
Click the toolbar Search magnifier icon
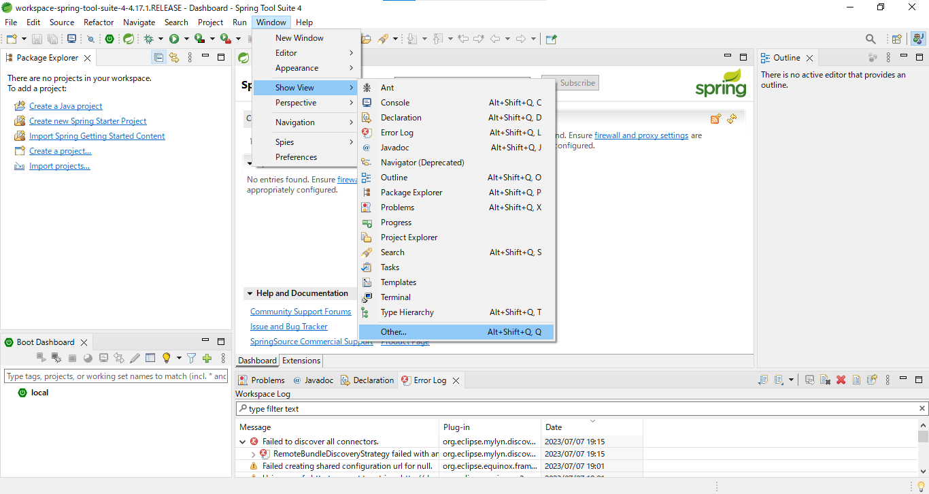tap(871, 39)
